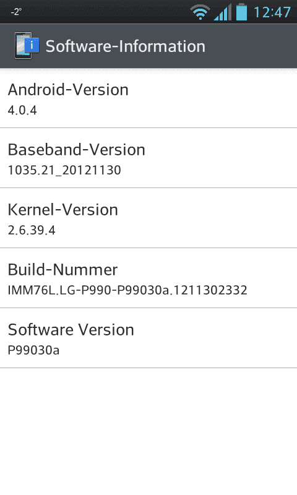Tap the Build-Nummer entry
This screenshot has height=495, width=297.
(x=148, y=278)
